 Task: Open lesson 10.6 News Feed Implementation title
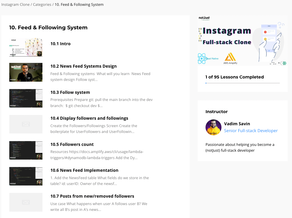click(x=84, y=170)
